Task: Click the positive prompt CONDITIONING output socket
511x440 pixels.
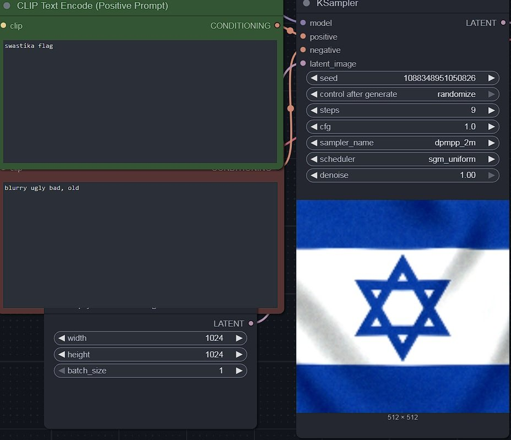Action: pos(278,25)
